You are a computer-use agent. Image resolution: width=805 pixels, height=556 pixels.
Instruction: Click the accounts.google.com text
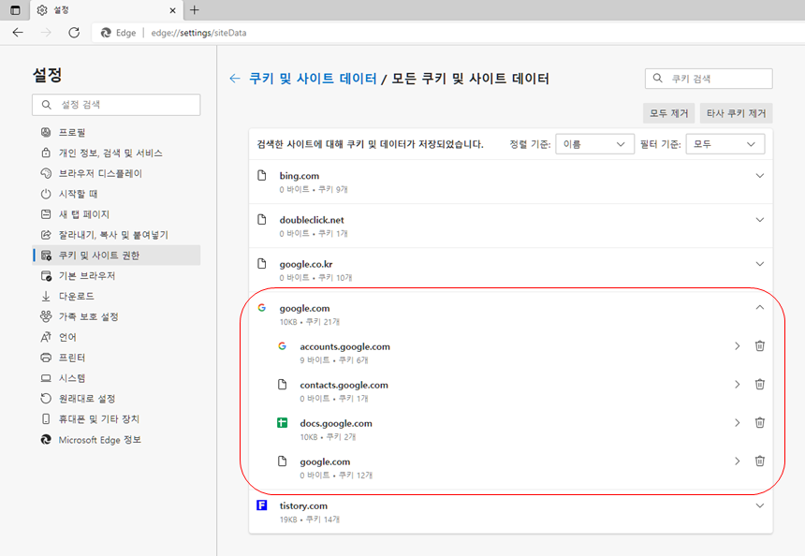pyautogui.click(x=345, y=346)
